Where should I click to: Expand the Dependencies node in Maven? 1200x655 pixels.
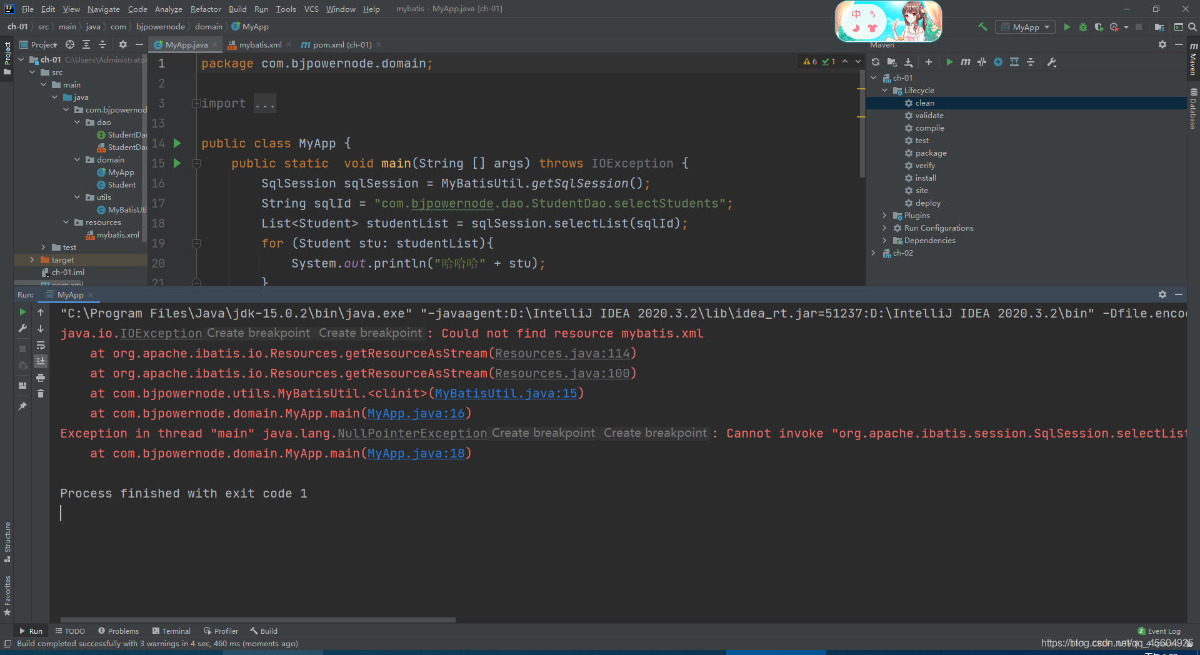point(885,241)
